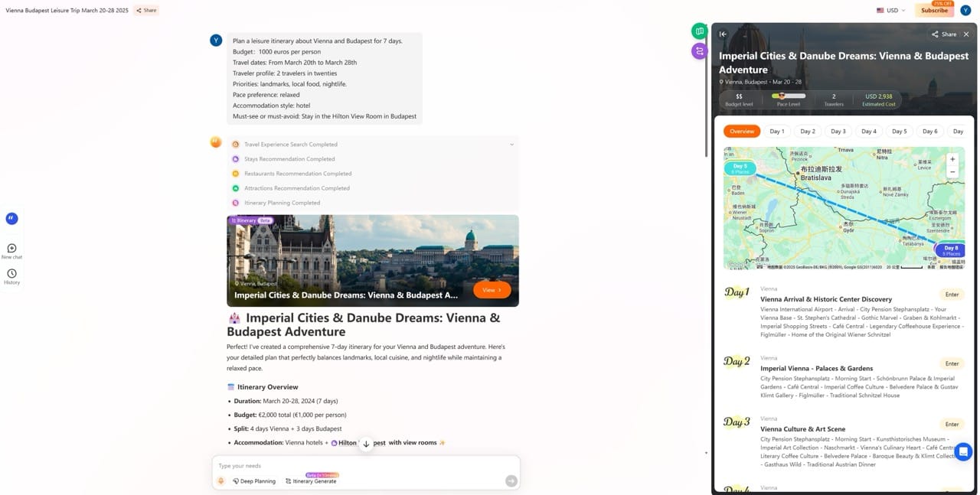Zoom out on the map with the minus button

coord(952,172)
